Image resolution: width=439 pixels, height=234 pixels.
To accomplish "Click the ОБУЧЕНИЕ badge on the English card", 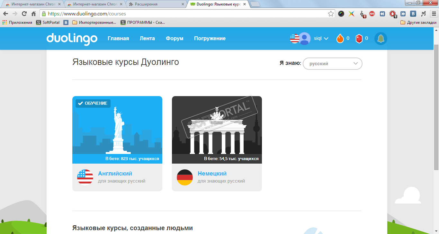I will tap(93, 103).
